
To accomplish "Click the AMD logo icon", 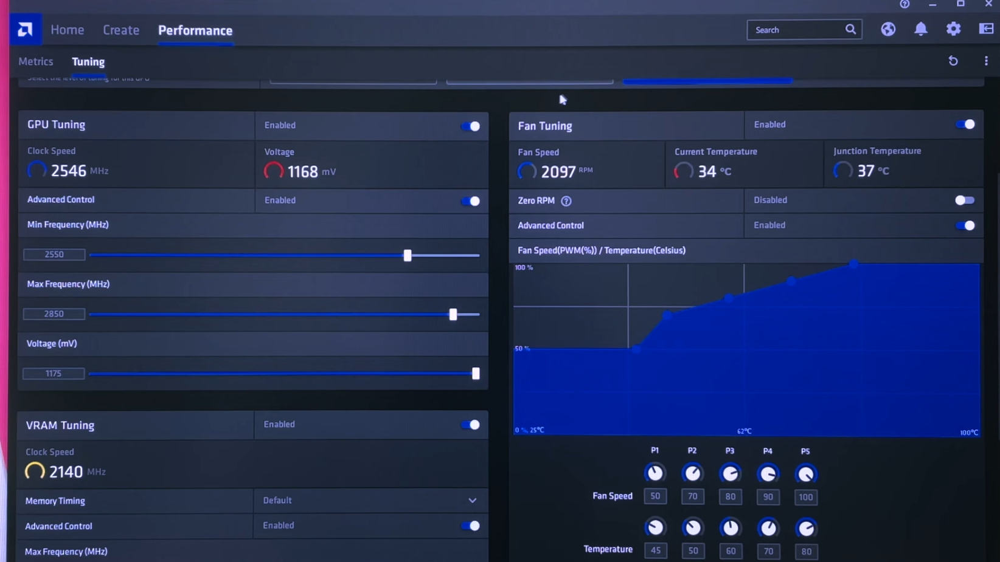I will (26, 29).
